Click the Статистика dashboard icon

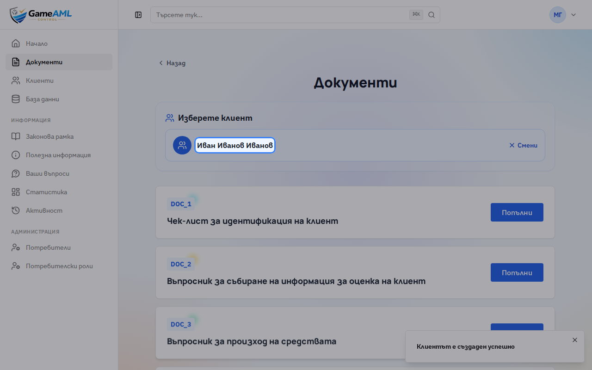click(x=16, y=192)
